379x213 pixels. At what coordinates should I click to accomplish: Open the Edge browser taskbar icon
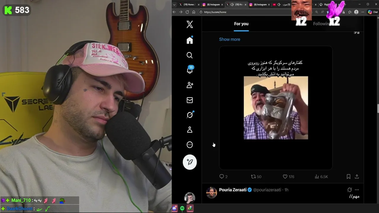tap(190, 208)
